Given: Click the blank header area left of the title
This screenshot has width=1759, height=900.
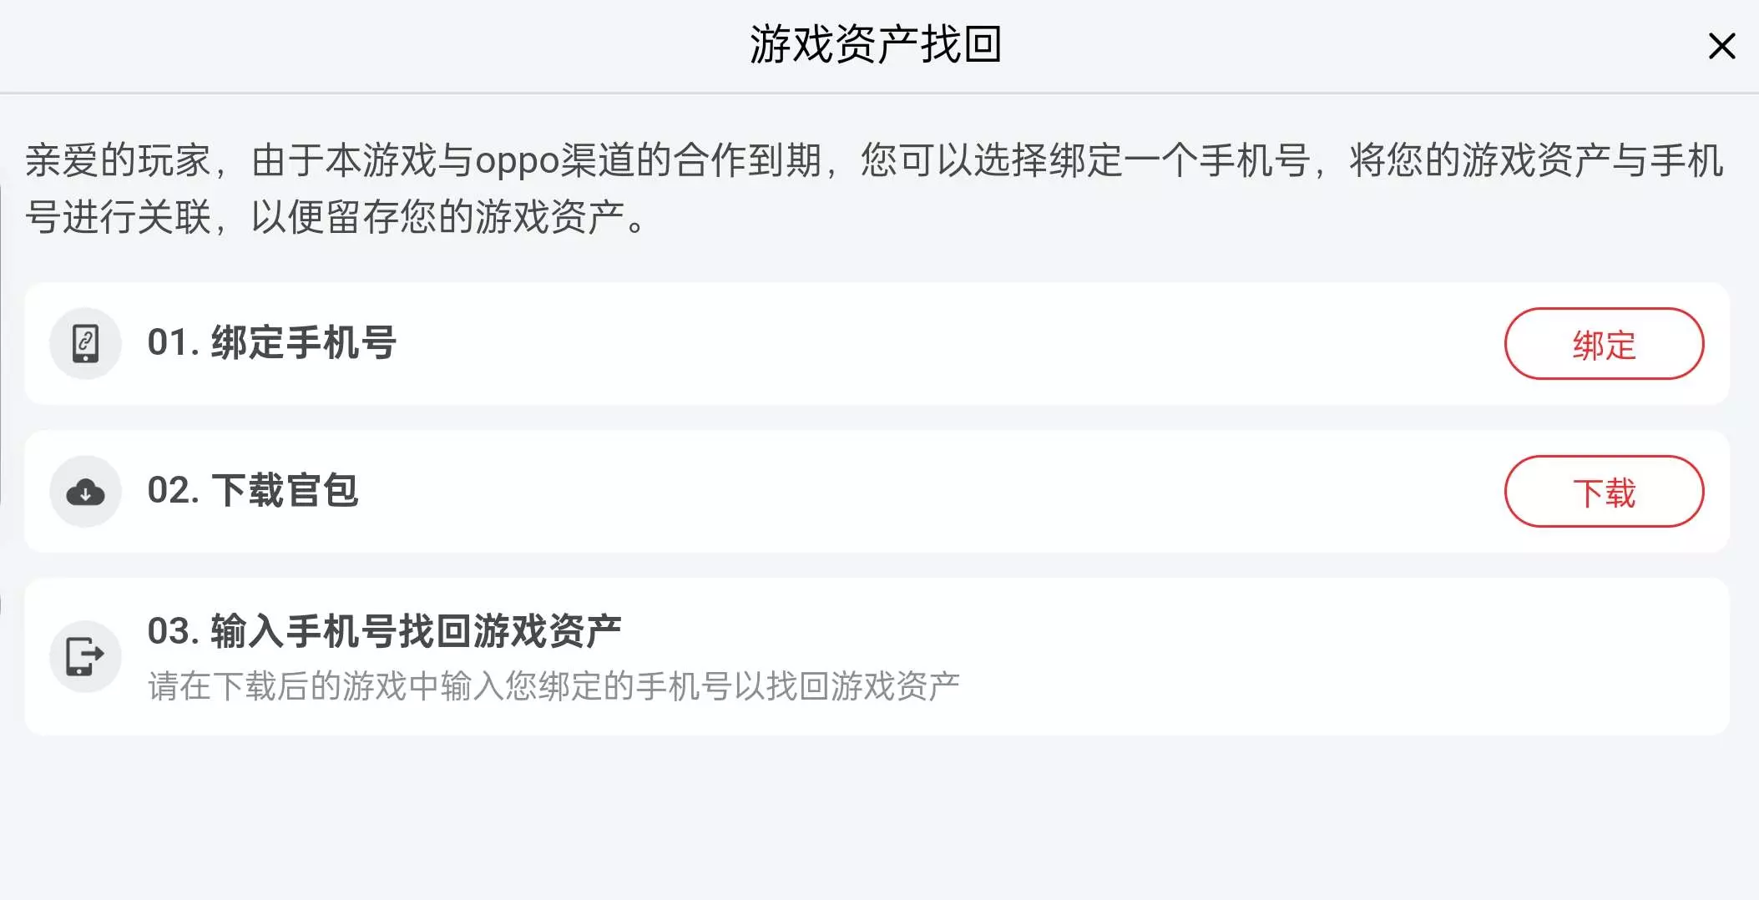Looking at the screenshot, I should 334,46.
